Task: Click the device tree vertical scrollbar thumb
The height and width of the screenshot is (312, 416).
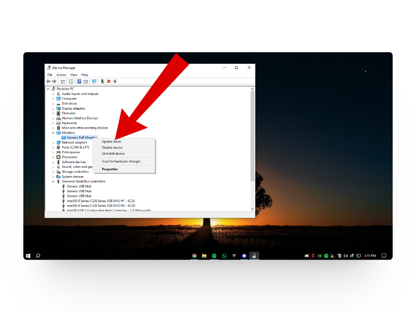Action: [x=252, y=136]
